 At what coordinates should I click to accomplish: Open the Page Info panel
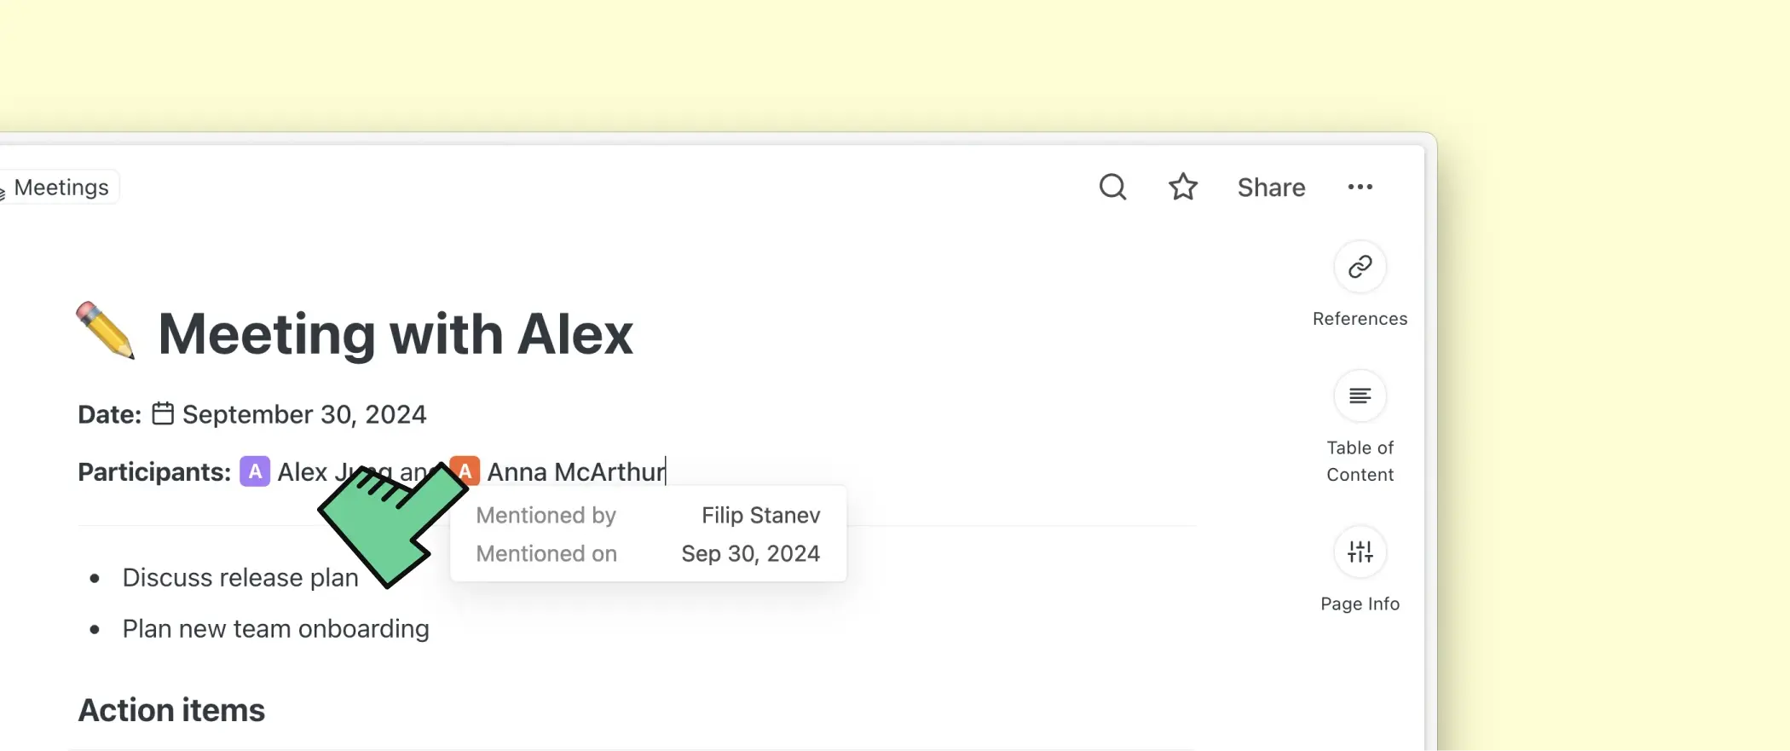[x=1360, y=552]
